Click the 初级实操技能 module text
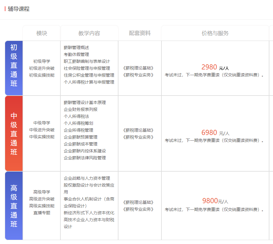Image resolution: width=273 pixels, height=244 pixels. [41, 75]
